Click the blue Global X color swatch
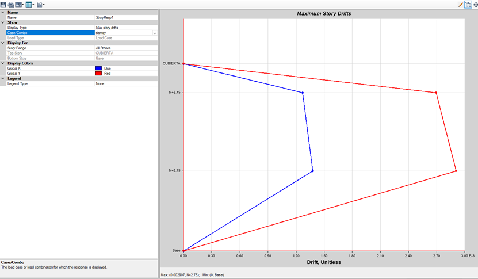 coord(98,68)
